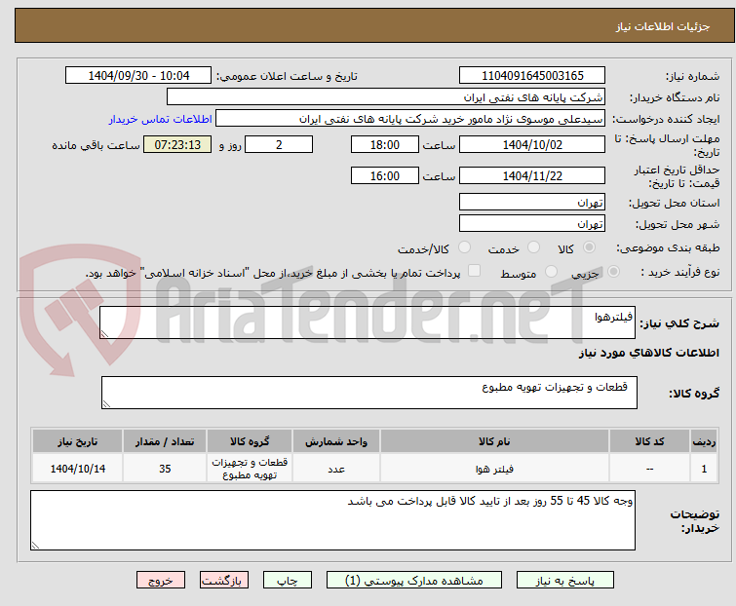Click need date cell 1404/10/14

pos(77,469)
